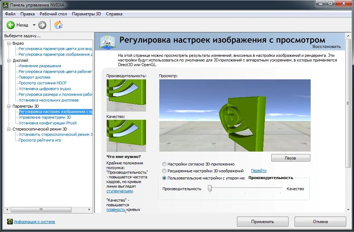Click task tree scroll right arrow
The height and width of the screenshot is (232, 354).
pos(89,209)
